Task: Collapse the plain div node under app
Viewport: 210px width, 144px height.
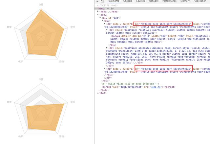Action: 102,20
